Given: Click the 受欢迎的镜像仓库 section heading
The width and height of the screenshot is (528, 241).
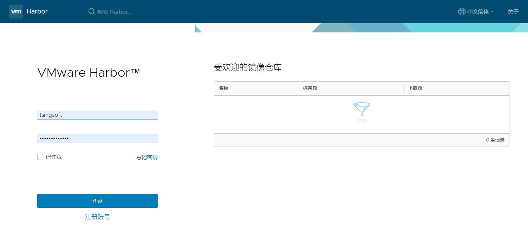Looking at the screenshot, I should pos(247,67).
